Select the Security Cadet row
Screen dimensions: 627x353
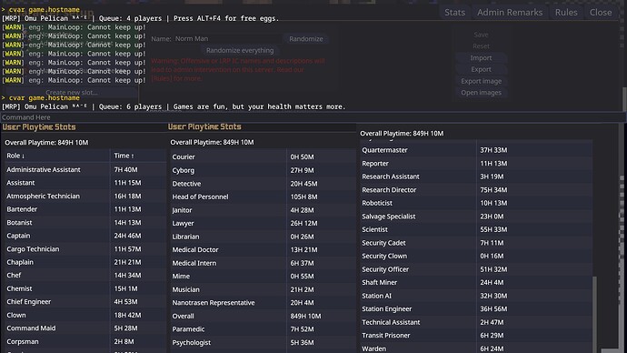476,243
